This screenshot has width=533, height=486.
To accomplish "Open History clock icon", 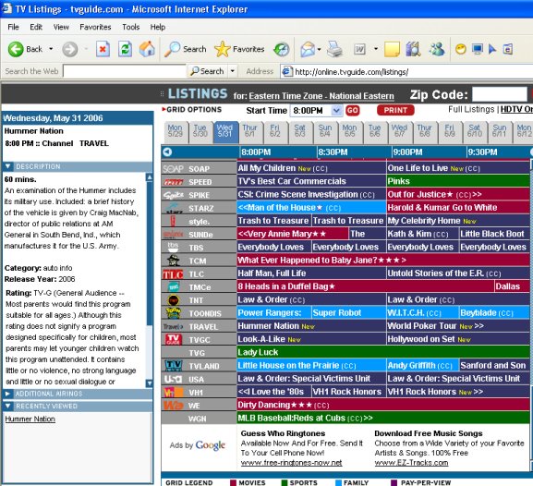I will [x=282, y=49].
